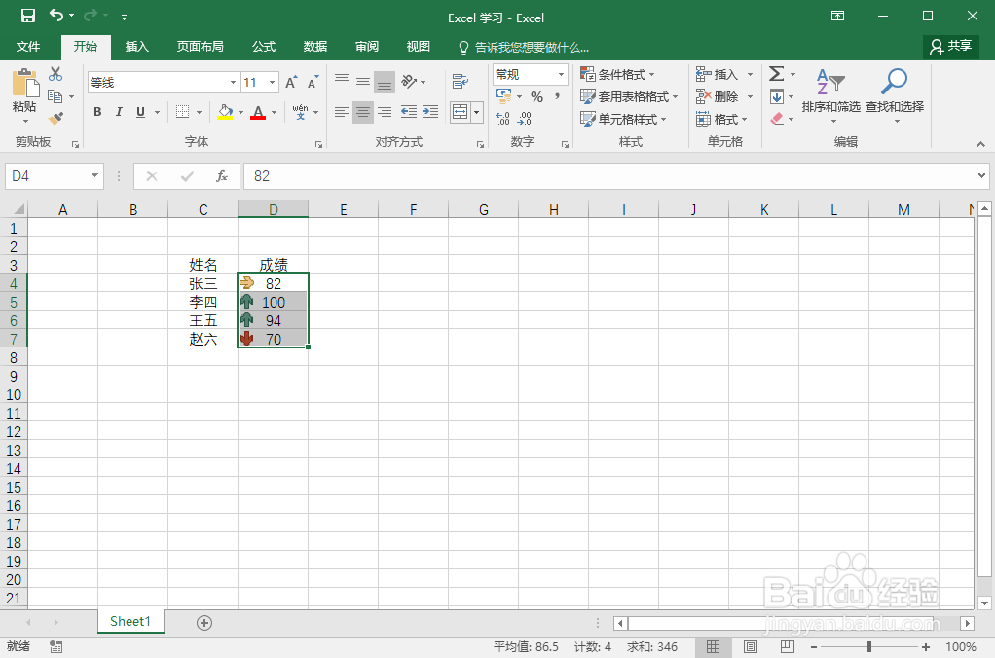Select the Sheet1 tab
Screen dimensions: 995x658
point(130,621)
